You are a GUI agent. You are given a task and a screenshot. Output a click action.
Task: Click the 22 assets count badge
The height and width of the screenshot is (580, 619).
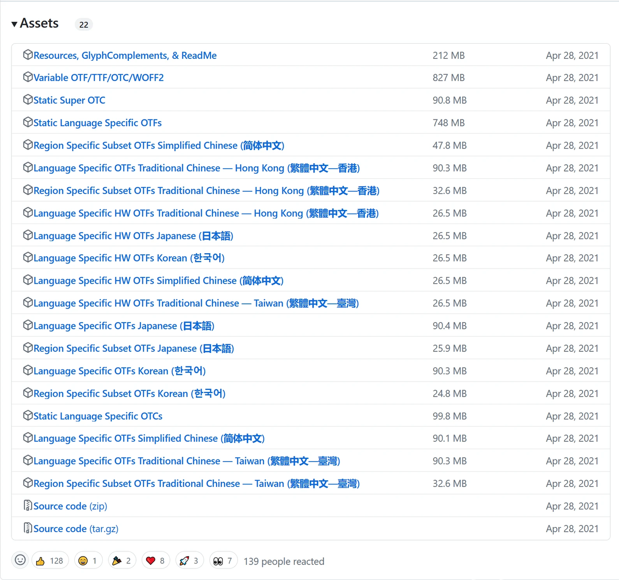[x=84, y=24]
